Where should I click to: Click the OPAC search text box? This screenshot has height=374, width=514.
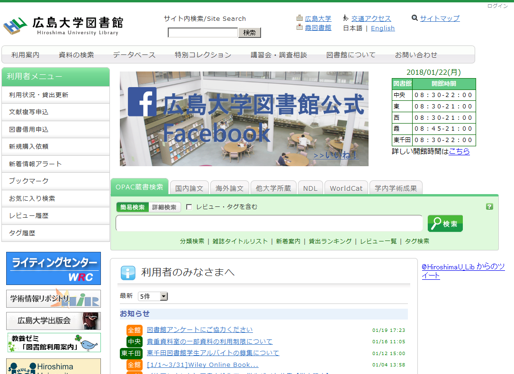point(269,223)
